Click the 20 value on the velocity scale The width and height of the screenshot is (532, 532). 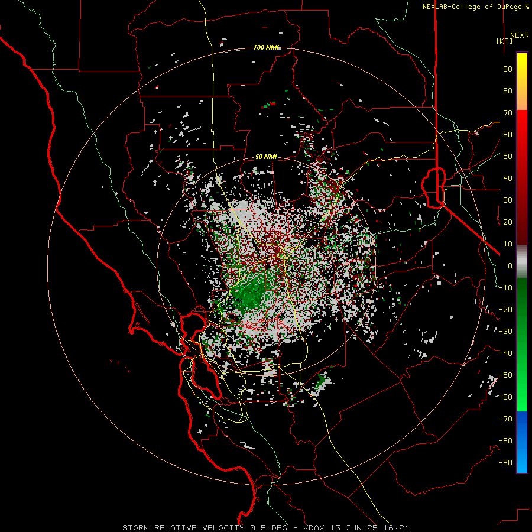508,222
